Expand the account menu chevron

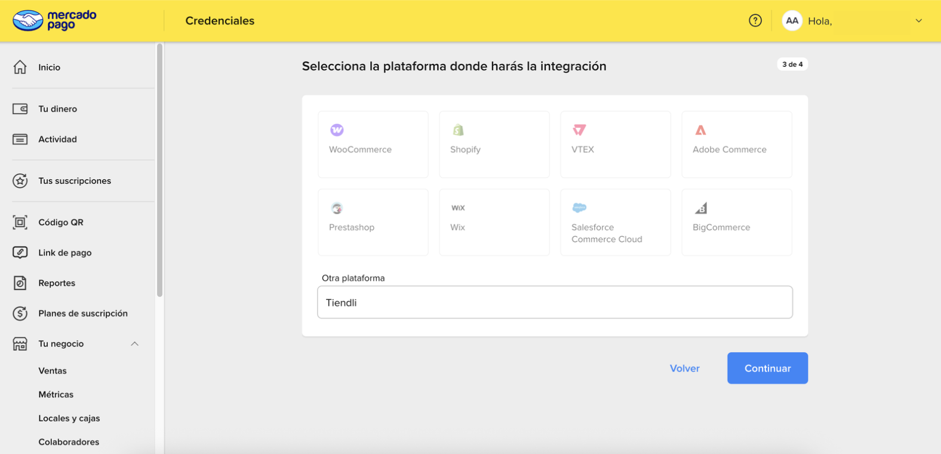[x=918, y=21]
